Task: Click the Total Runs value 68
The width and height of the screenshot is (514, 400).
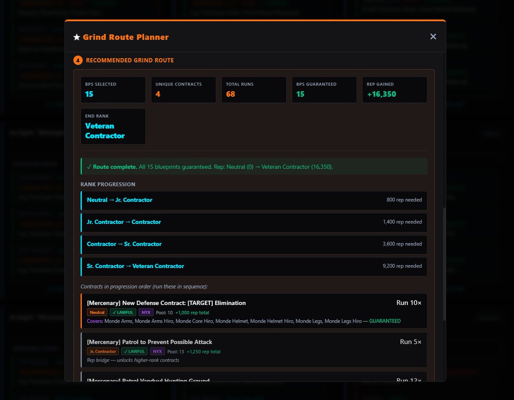Action: tap(230, 94)
